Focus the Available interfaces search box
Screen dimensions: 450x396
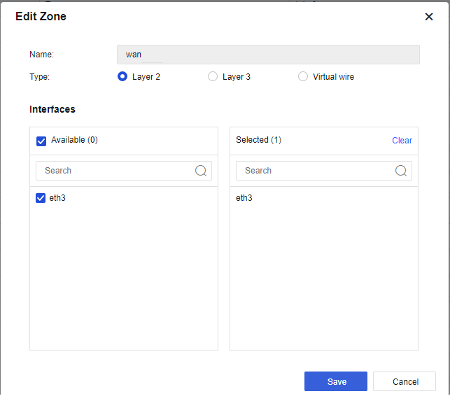click(x=115, y=171)
